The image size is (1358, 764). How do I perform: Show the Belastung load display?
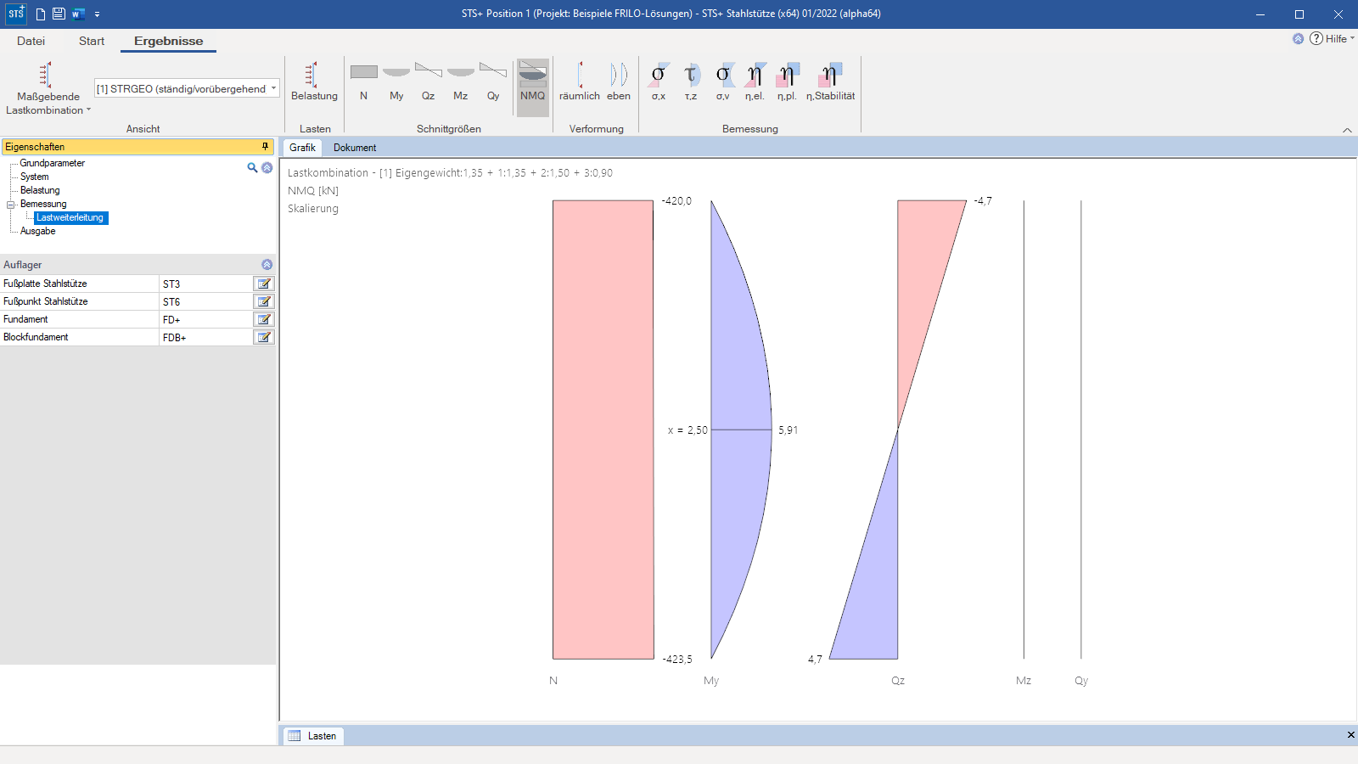pyautogui.click(x=314, y=82)
